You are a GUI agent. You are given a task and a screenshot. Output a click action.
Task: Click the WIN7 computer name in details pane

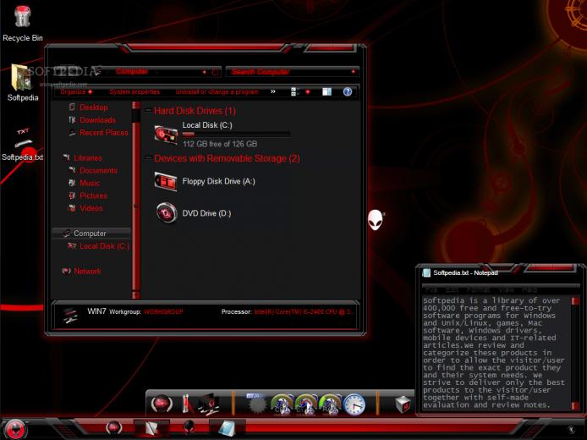point(97,311)
